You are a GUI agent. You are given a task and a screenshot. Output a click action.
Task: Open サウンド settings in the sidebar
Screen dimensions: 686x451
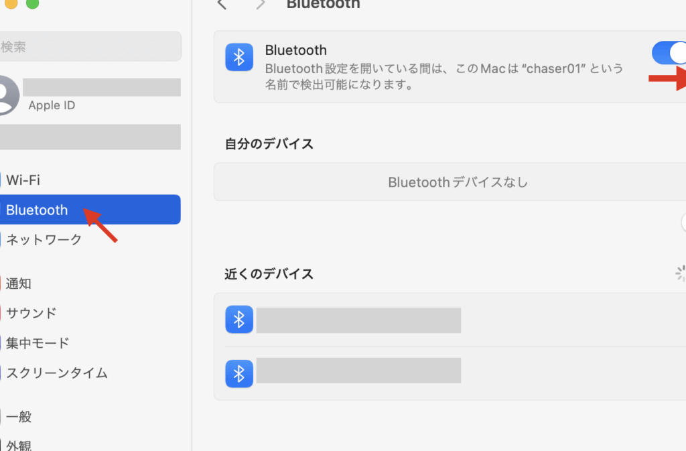[90, 313]
